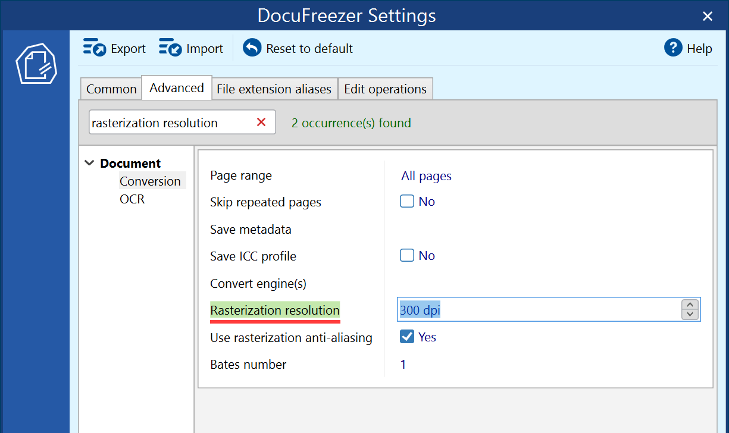Collapse the Document tree node
Screen dimensions: 729x433
coord(89,162)
